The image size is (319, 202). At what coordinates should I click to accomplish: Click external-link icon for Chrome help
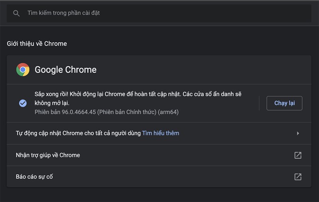click(298, 155)
